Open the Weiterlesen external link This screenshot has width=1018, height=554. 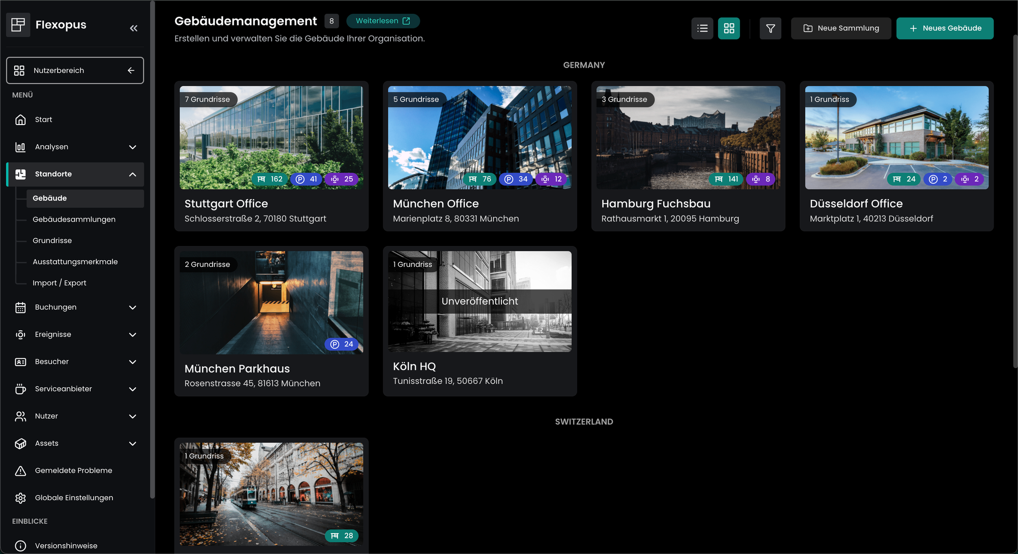(x=383, y=21)
